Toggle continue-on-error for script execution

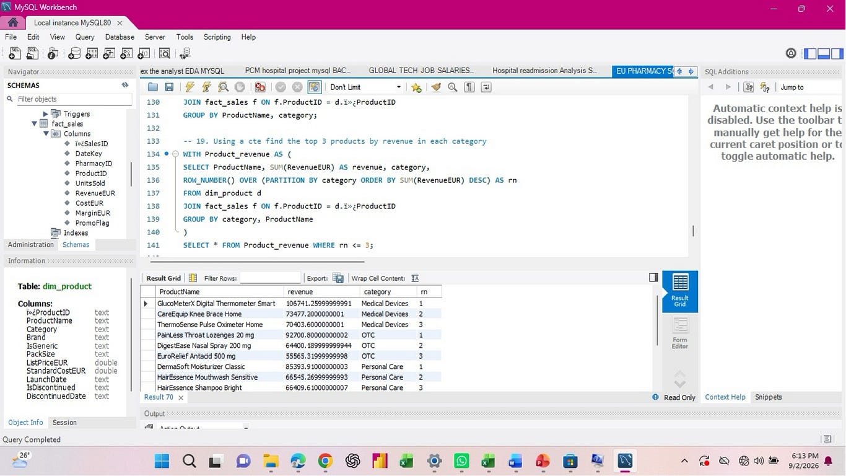(260, 87)
